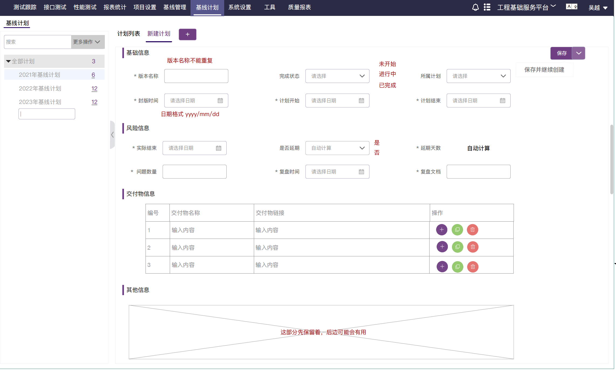Click the page vertical scrollbar thumb
This screenshot has width=616, height=370.
[x=612, y=159]
